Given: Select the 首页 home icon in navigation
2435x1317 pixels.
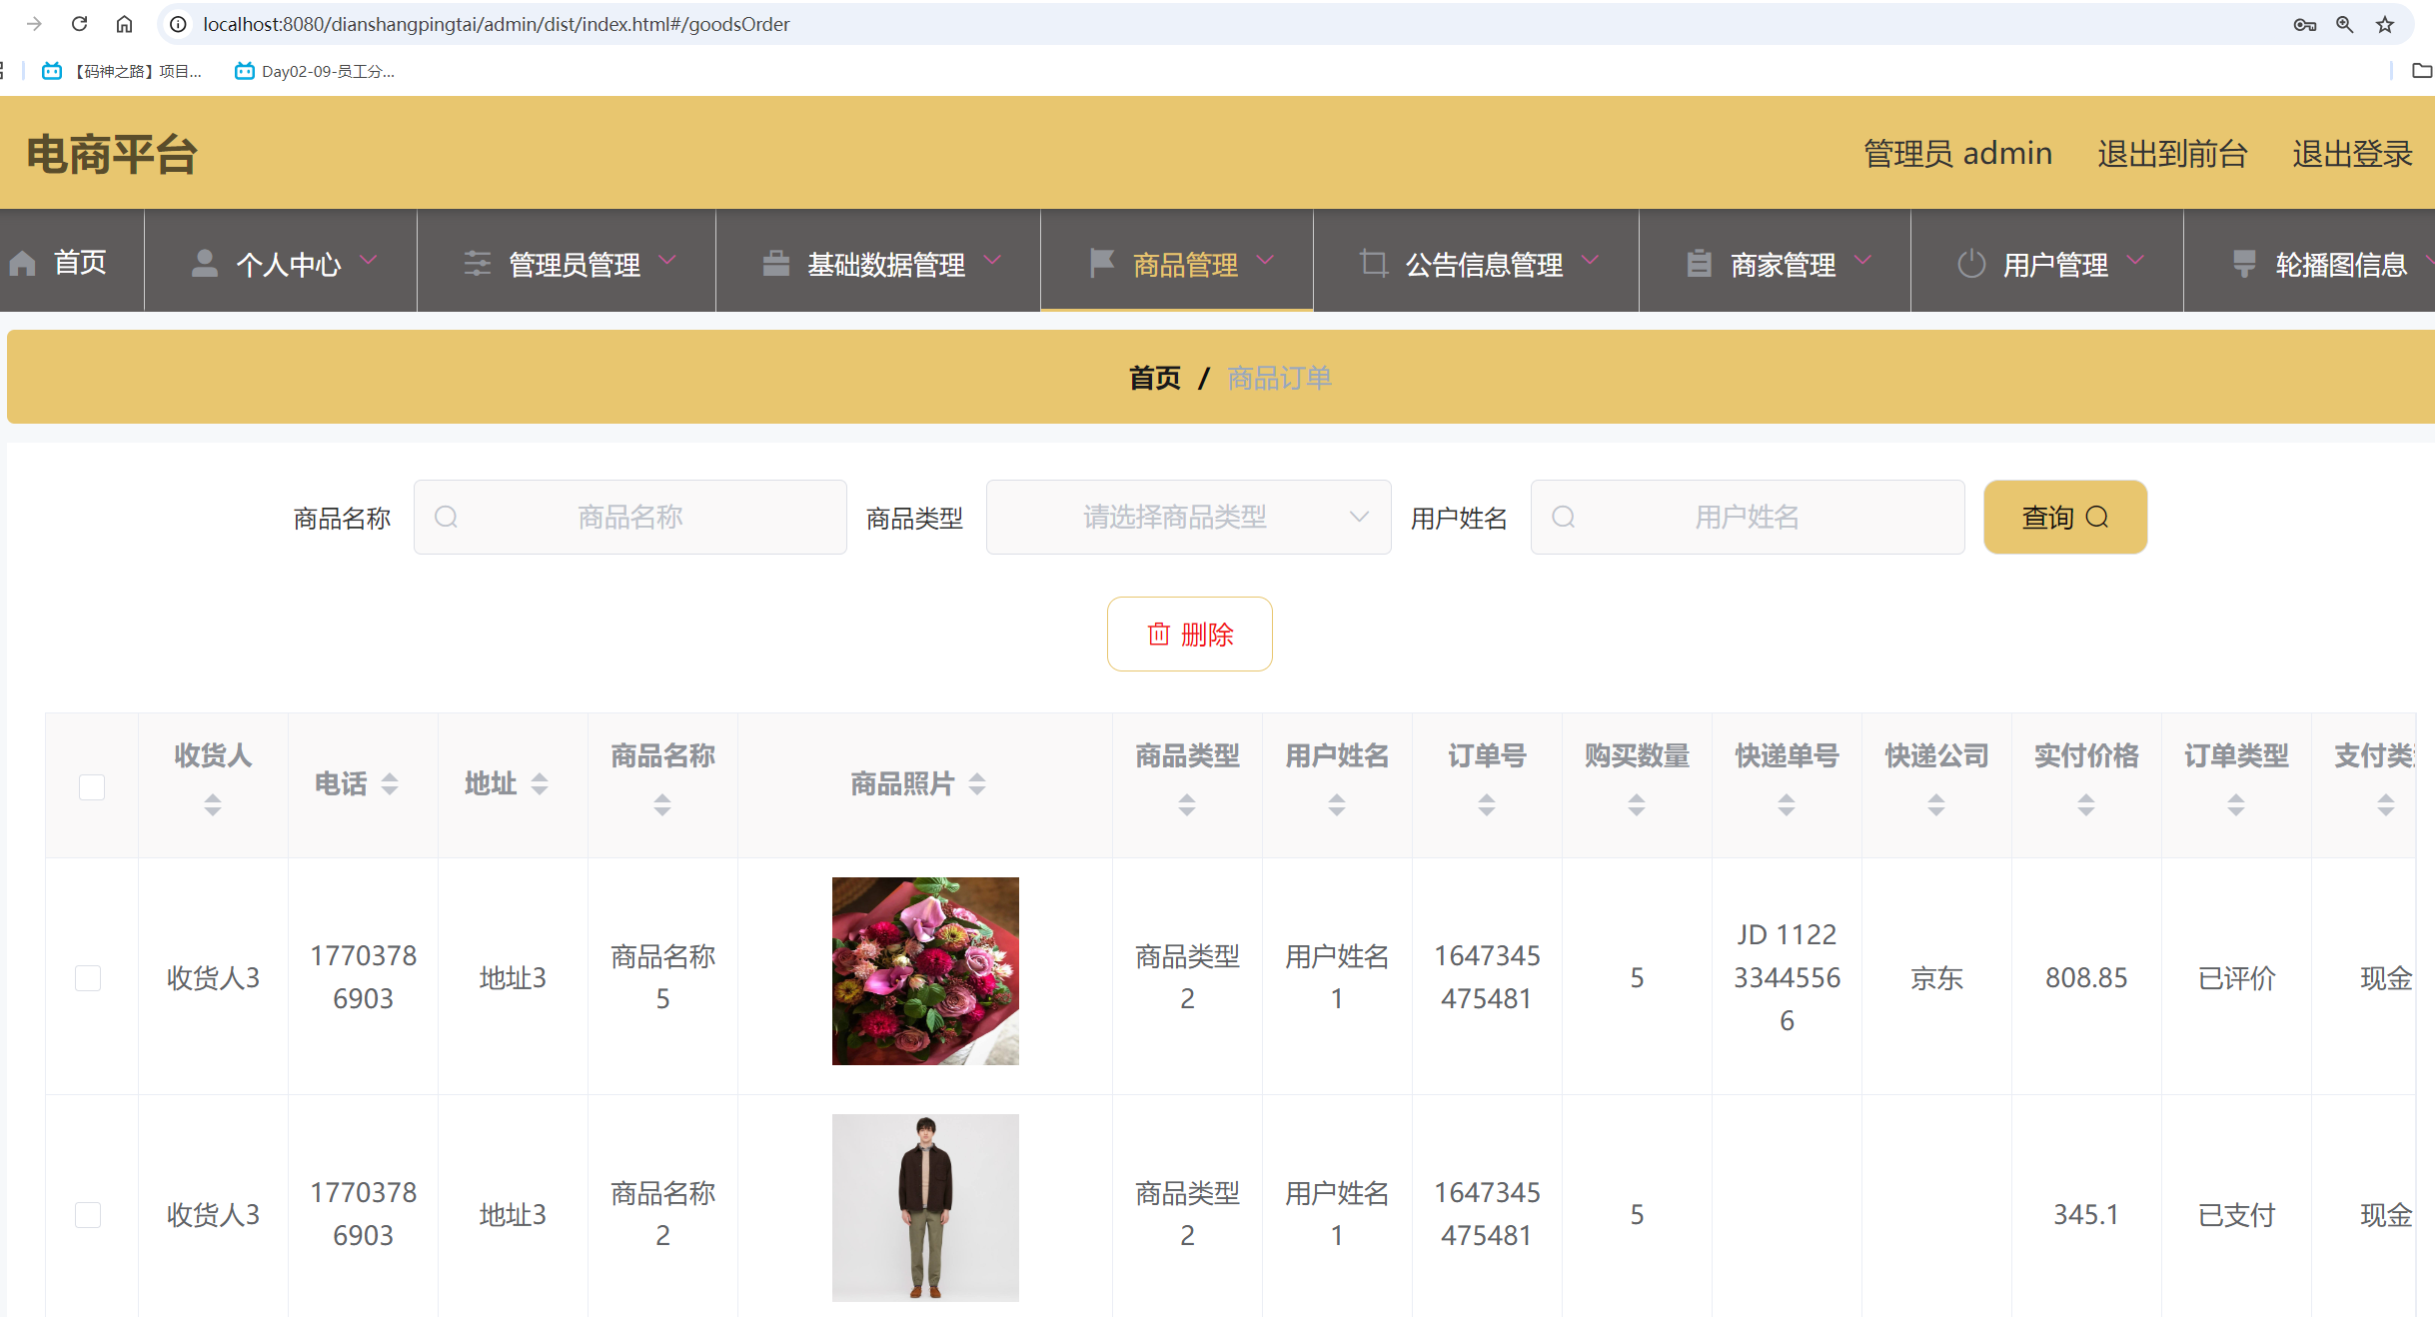Looking at the screenshot, I should pyautogui.click(x=24, y=263).
